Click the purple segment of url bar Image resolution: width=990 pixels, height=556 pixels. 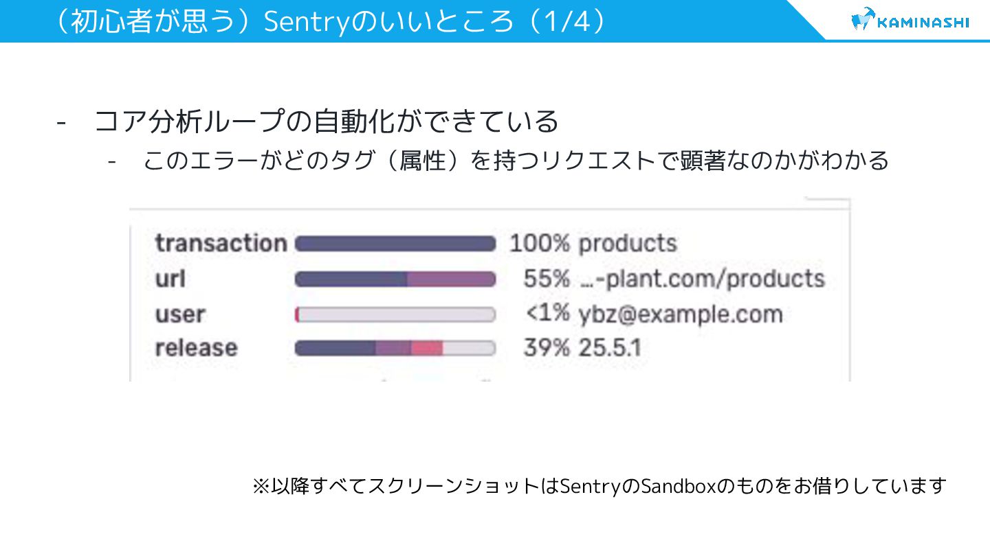[452, 279]
